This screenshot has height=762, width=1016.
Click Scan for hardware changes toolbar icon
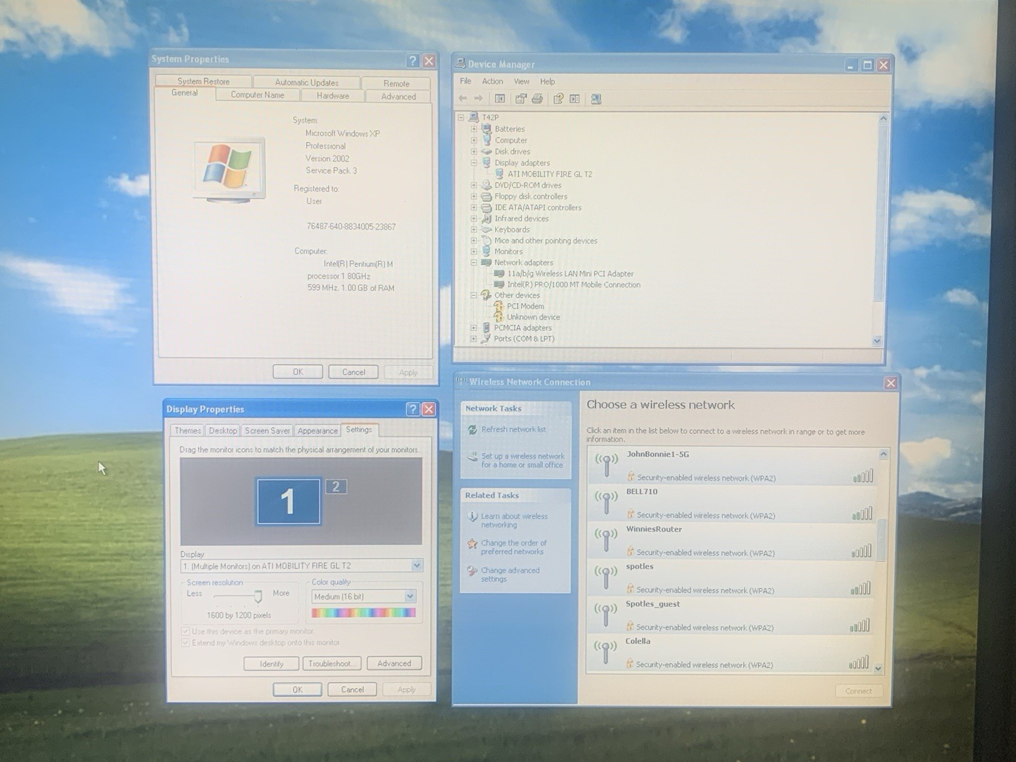pos(596,98)
